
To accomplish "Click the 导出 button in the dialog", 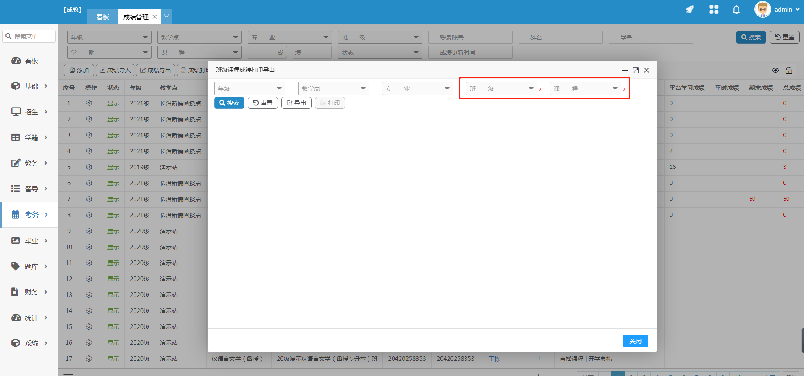I will pos(296,103).
